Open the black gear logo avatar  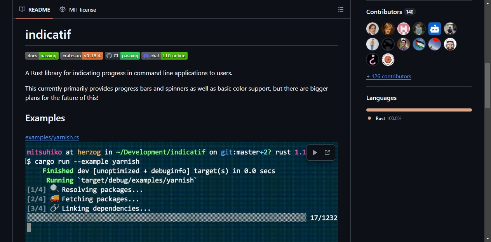(388, 44)
